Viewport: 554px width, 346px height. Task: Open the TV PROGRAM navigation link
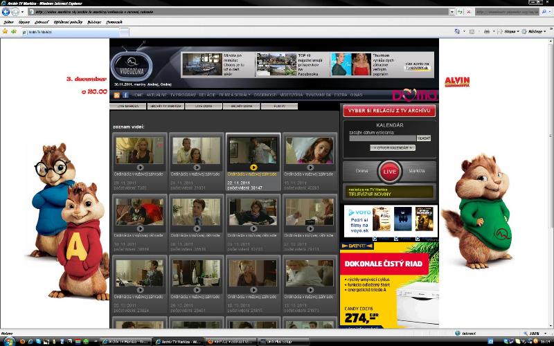[x=183, y=95]
